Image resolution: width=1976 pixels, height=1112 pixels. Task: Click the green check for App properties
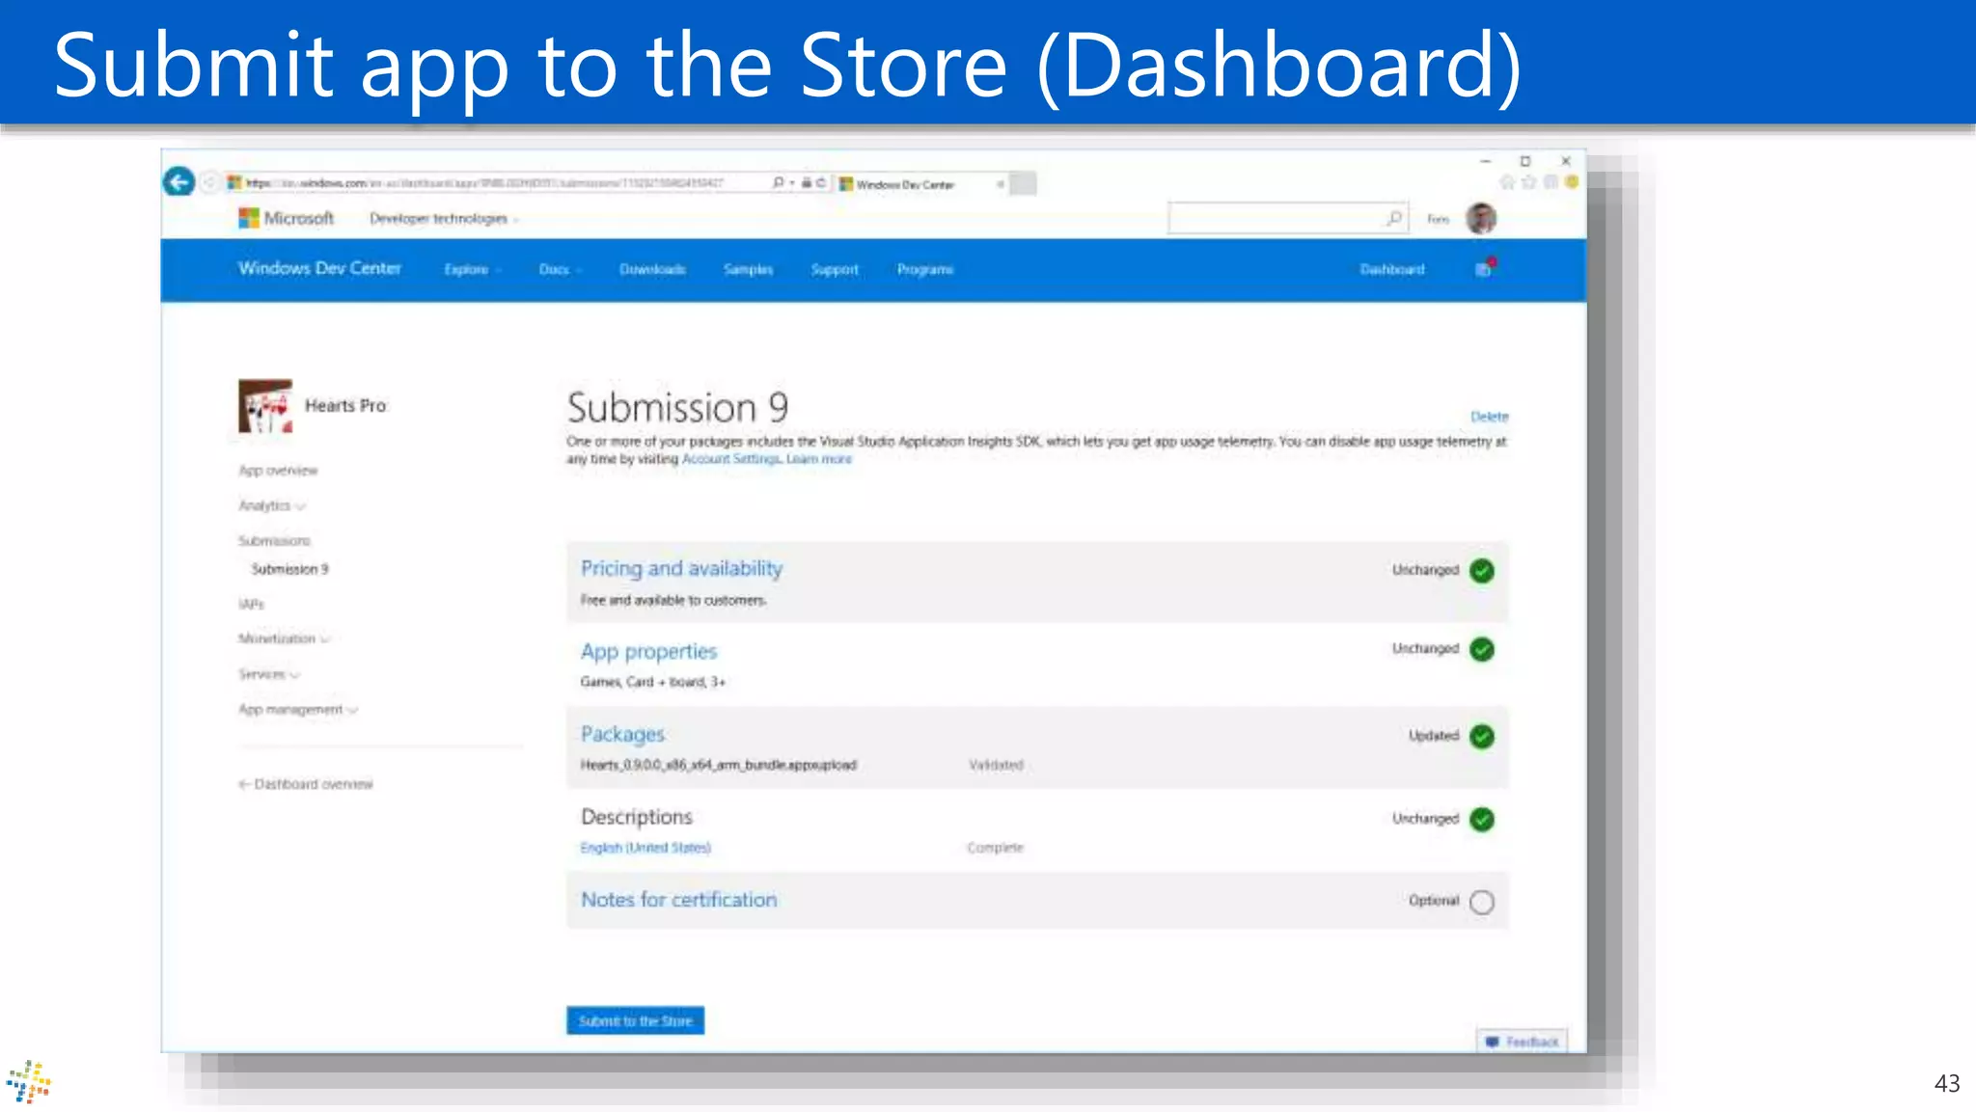click(1482, 649)
